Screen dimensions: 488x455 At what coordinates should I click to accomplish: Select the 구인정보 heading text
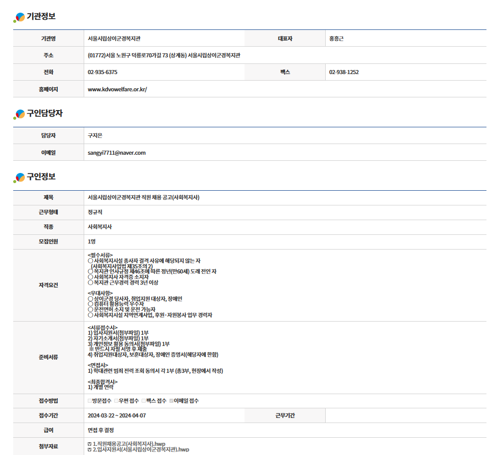click(x=41, y=177)
